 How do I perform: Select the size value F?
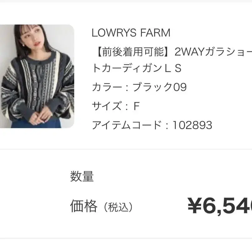[136, 106]
